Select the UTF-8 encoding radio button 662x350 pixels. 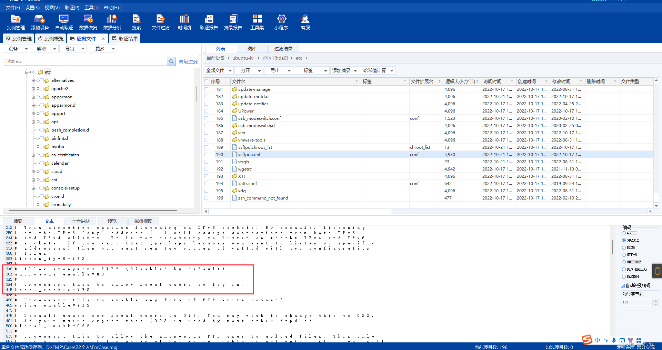(624, 255)
